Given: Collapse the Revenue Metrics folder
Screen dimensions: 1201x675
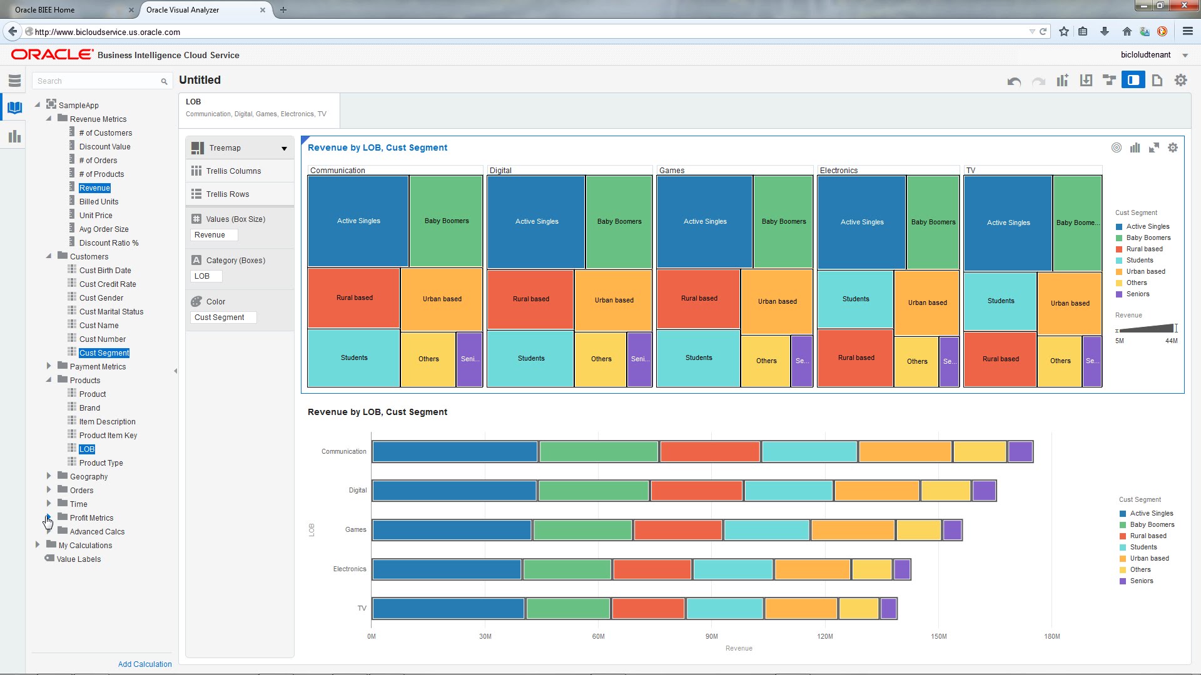Looking at the screenshot, I should click(x=49, y=119).
